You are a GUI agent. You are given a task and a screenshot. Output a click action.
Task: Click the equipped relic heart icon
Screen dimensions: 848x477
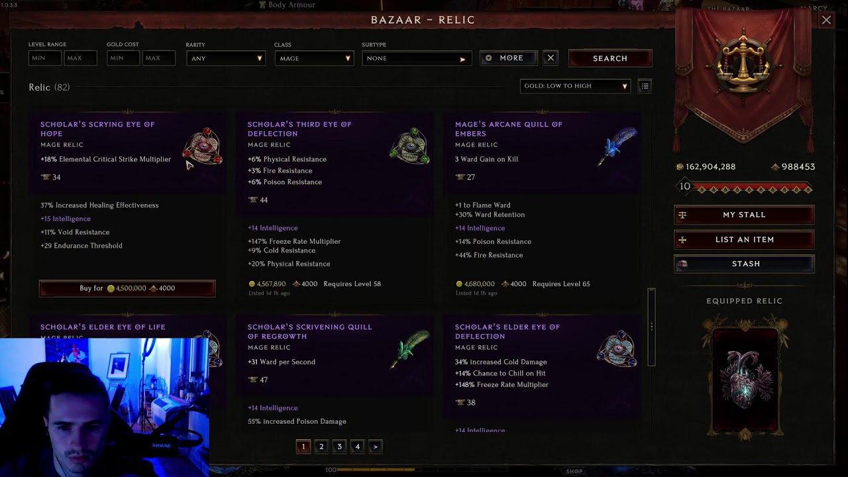tap(745, 377)
